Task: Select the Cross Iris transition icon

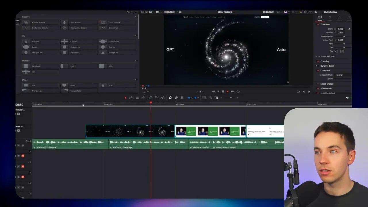Action: [x=64, y=41]
